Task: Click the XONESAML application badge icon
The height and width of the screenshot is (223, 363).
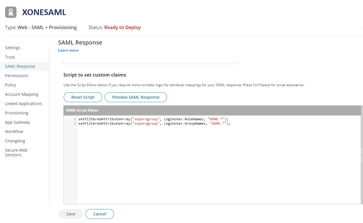Action: pos(11,12)
